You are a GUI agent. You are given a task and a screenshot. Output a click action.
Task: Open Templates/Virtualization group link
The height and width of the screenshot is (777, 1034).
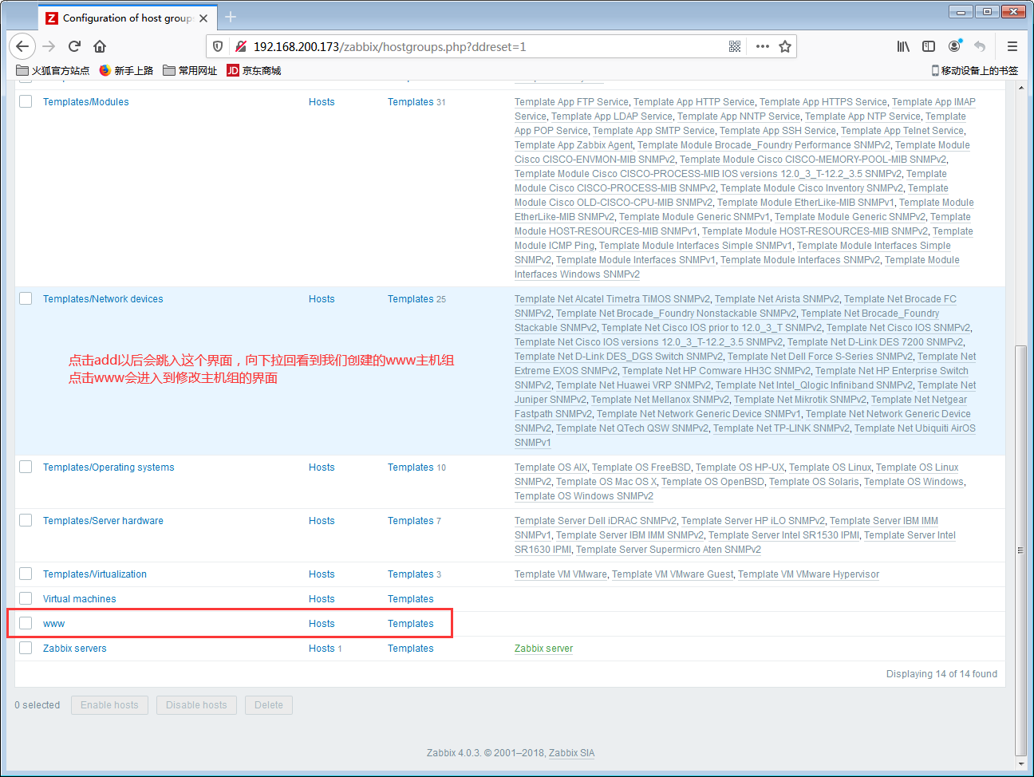95,574
